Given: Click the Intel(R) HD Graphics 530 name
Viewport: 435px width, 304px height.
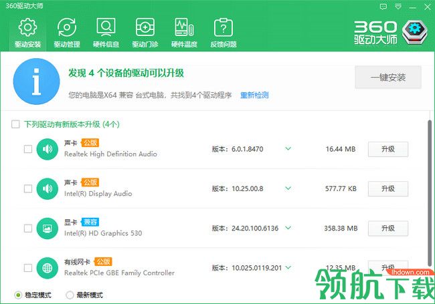Looking at the screenshot, I should click(x=103, y=233).
